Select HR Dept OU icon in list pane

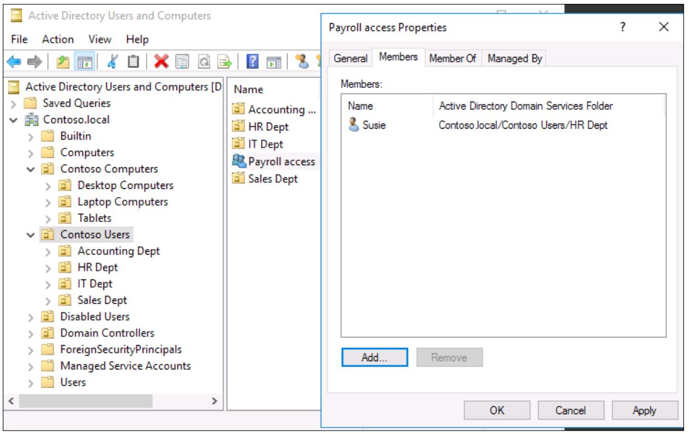pos(239,126)
